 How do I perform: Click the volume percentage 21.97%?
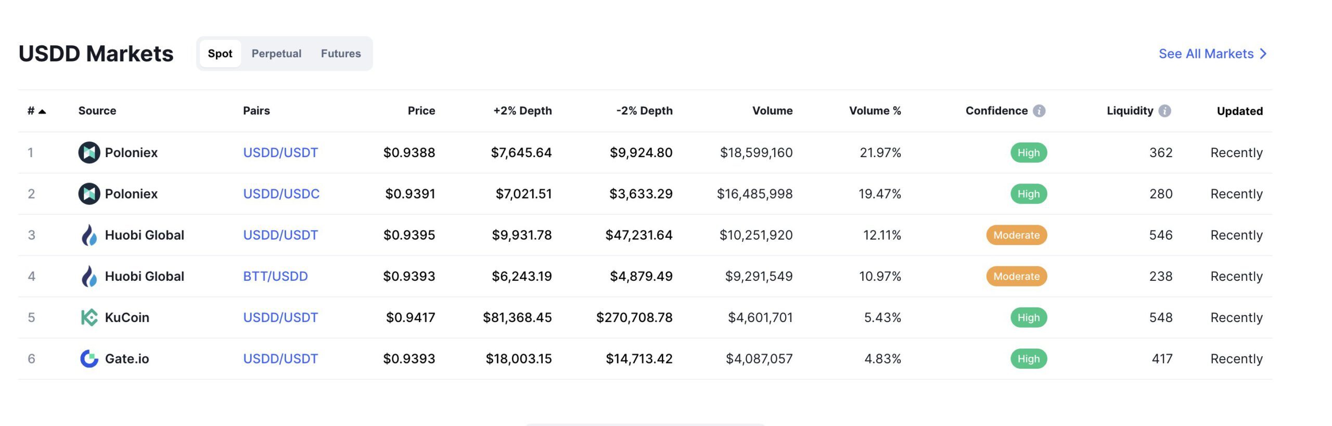880,152
